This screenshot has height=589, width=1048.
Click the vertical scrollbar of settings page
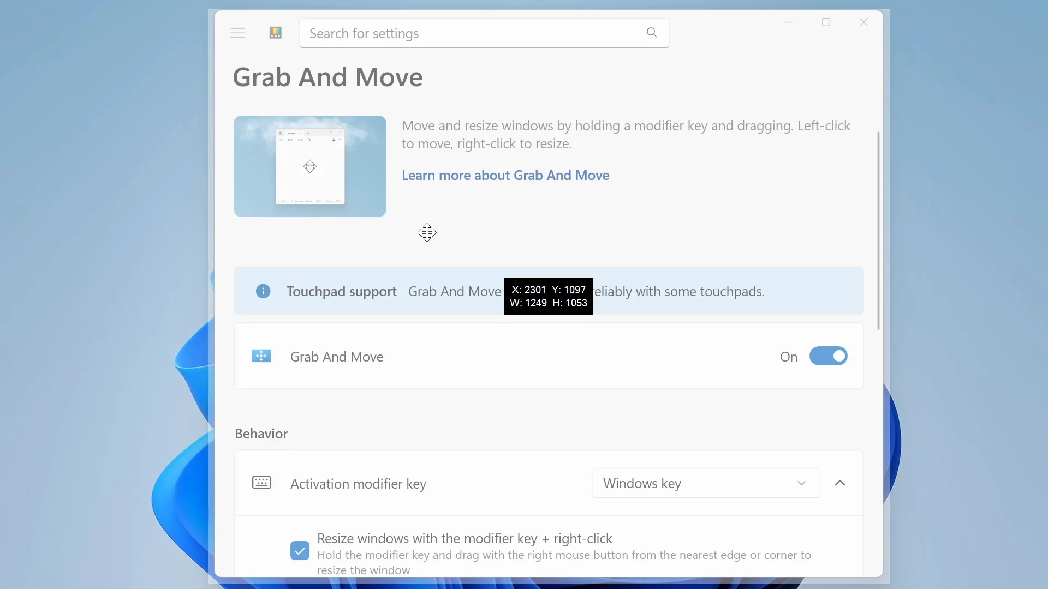tap(878, 230)
